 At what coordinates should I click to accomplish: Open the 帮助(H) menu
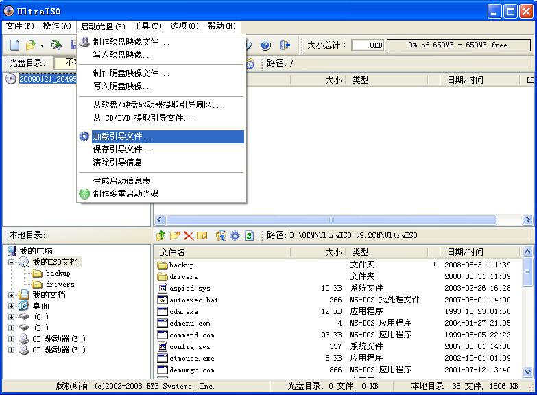(222, 26)
